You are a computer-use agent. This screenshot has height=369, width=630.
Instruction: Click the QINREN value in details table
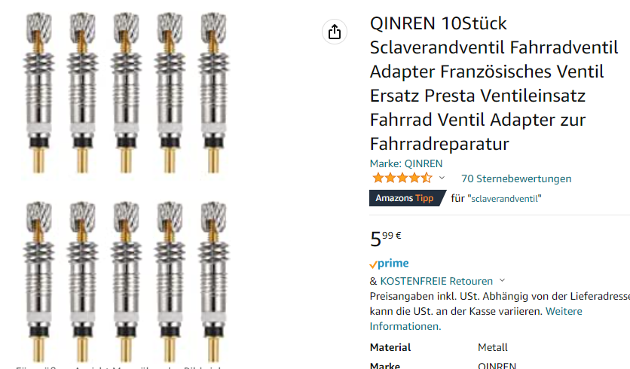[x=497, y=365]
